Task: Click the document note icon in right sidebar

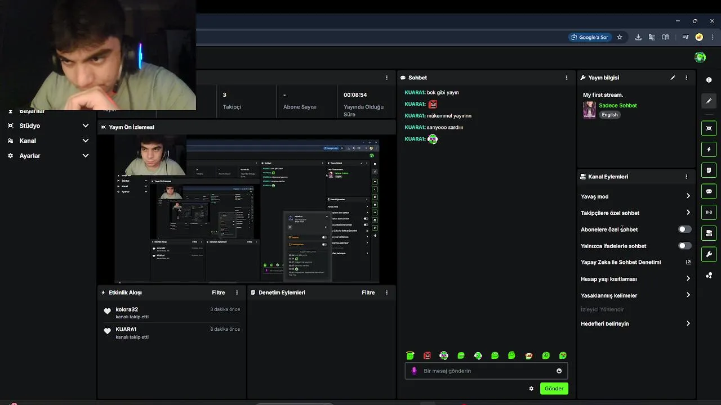Action: point(709,170)
